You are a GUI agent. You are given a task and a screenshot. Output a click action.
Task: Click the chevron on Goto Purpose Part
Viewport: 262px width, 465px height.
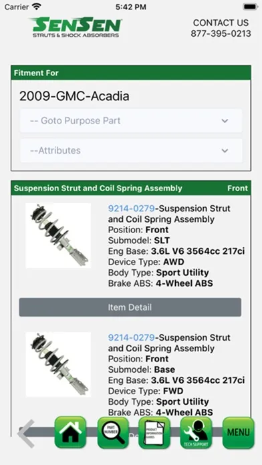coord(225,121)
